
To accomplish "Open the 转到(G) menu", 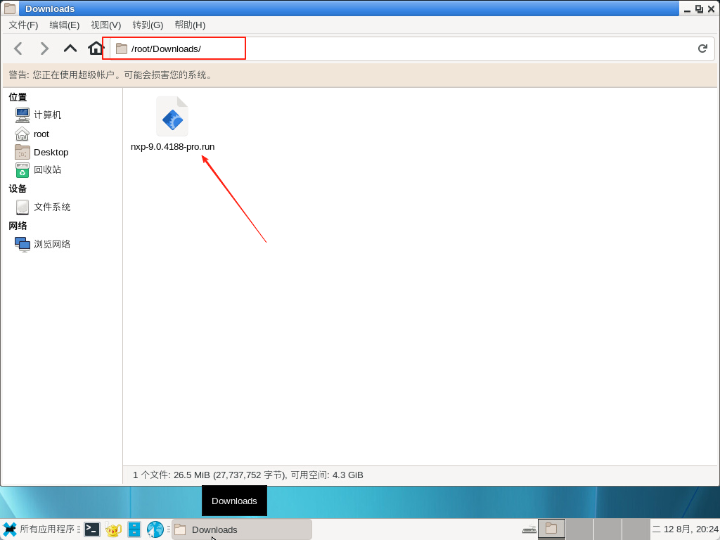I will pyautogui.click(x=148, y=25).
